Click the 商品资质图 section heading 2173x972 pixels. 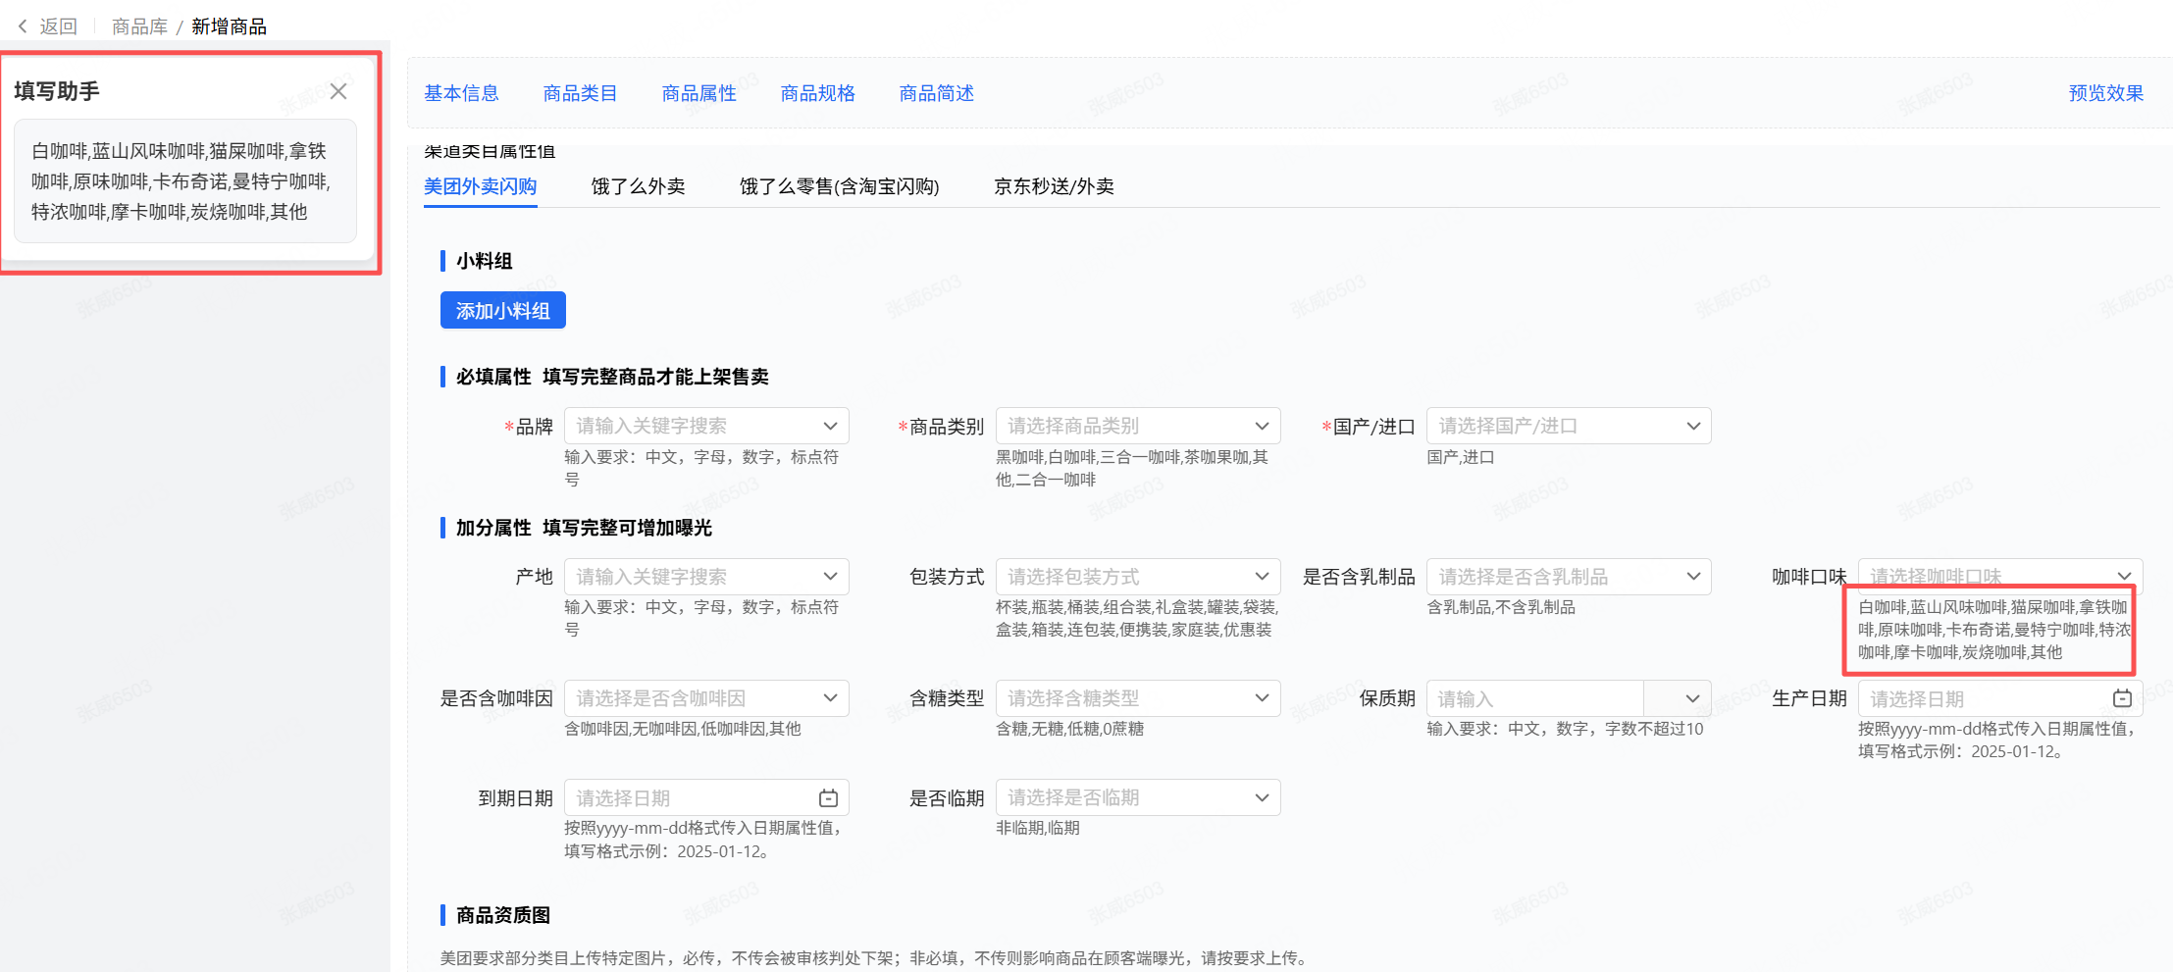point(503,915)
